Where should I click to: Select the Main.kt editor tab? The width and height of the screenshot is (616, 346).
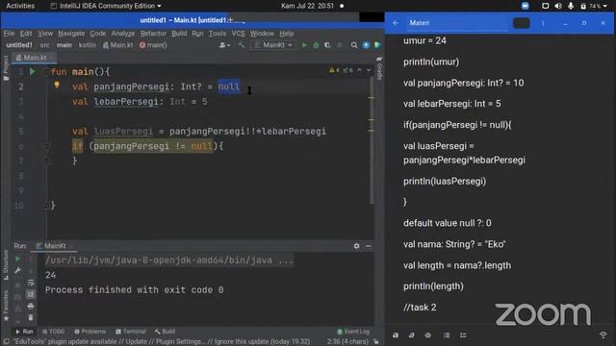pyautogui.click(x=35, y=58)
